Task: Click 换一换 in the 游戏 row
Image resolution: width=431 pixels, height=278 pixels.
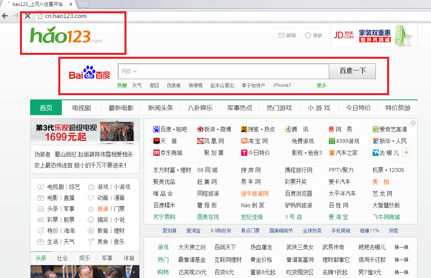Action: [401, 247]
